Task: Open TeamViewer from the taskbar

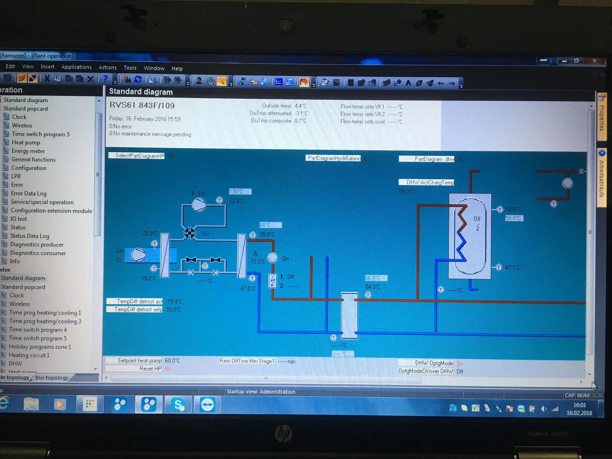Action: coord(207,405)
